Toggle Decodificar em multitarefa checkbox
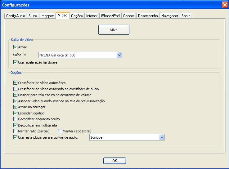 (x=15, y=125)
